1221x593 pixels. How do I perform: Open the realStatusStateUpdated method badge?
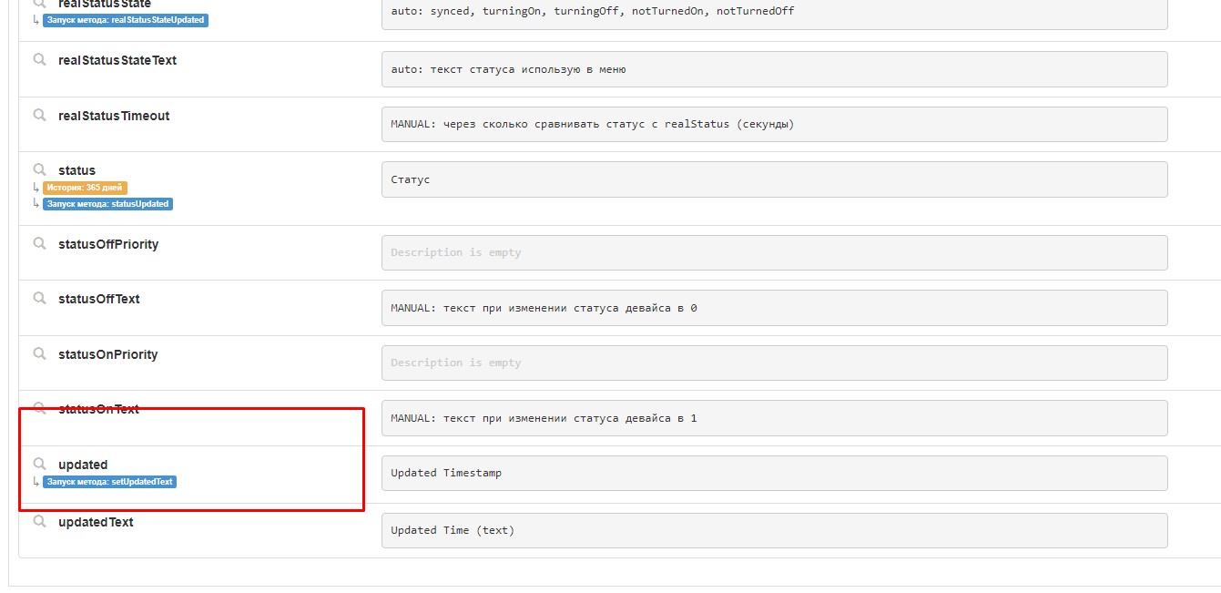pyautogui.click(x=127, y=20)
